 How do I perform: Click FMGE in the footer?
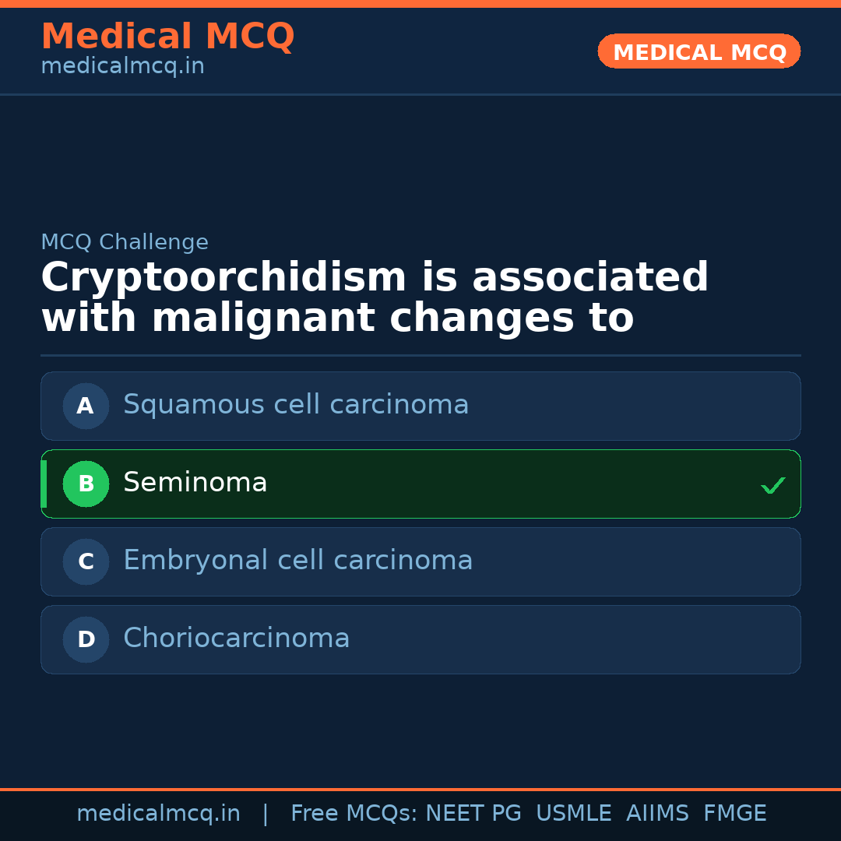(x=734, y=814)
